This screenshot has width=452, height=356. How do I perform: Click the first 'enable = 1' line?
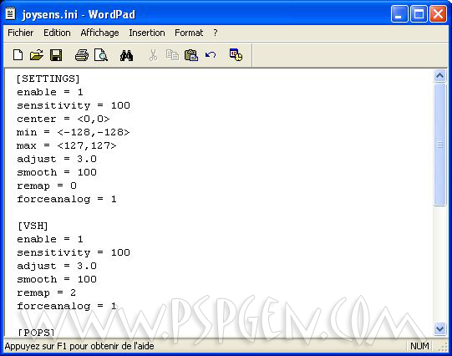(x=50, y=92)
